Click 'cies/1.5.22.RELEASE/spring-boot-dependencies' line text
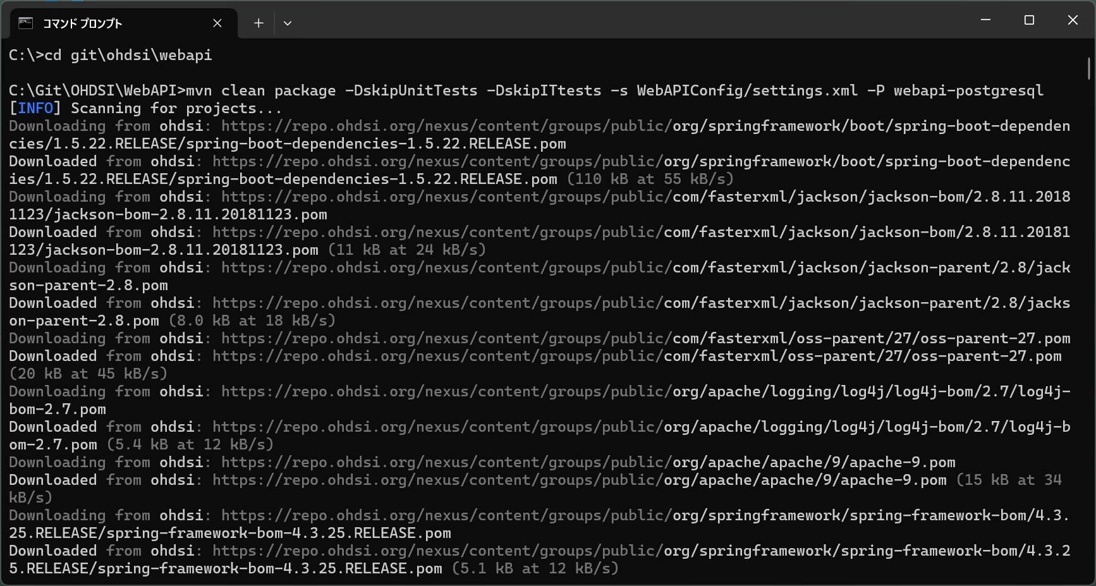Screen dimensions: 1096x586 coord(288,143)
